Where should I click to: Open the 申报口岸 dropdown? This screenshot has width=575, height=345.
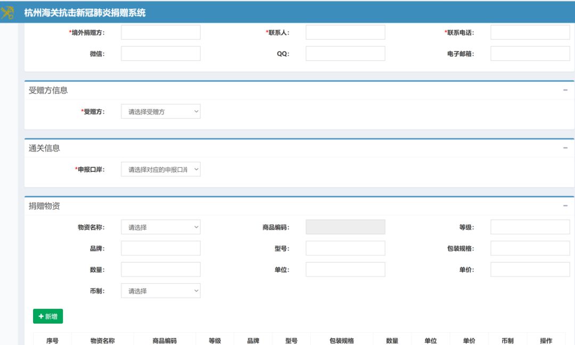[x=161, y=169]
